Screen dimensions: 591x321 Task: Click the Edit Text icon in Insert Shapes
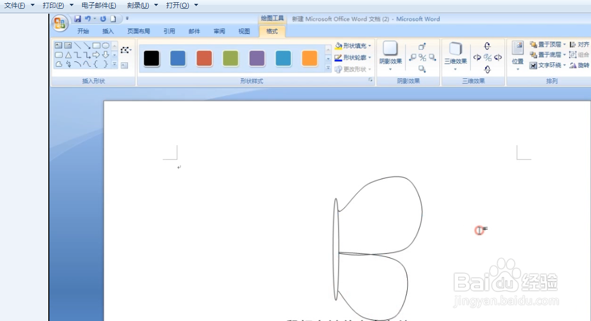click(x=125, y=66)
